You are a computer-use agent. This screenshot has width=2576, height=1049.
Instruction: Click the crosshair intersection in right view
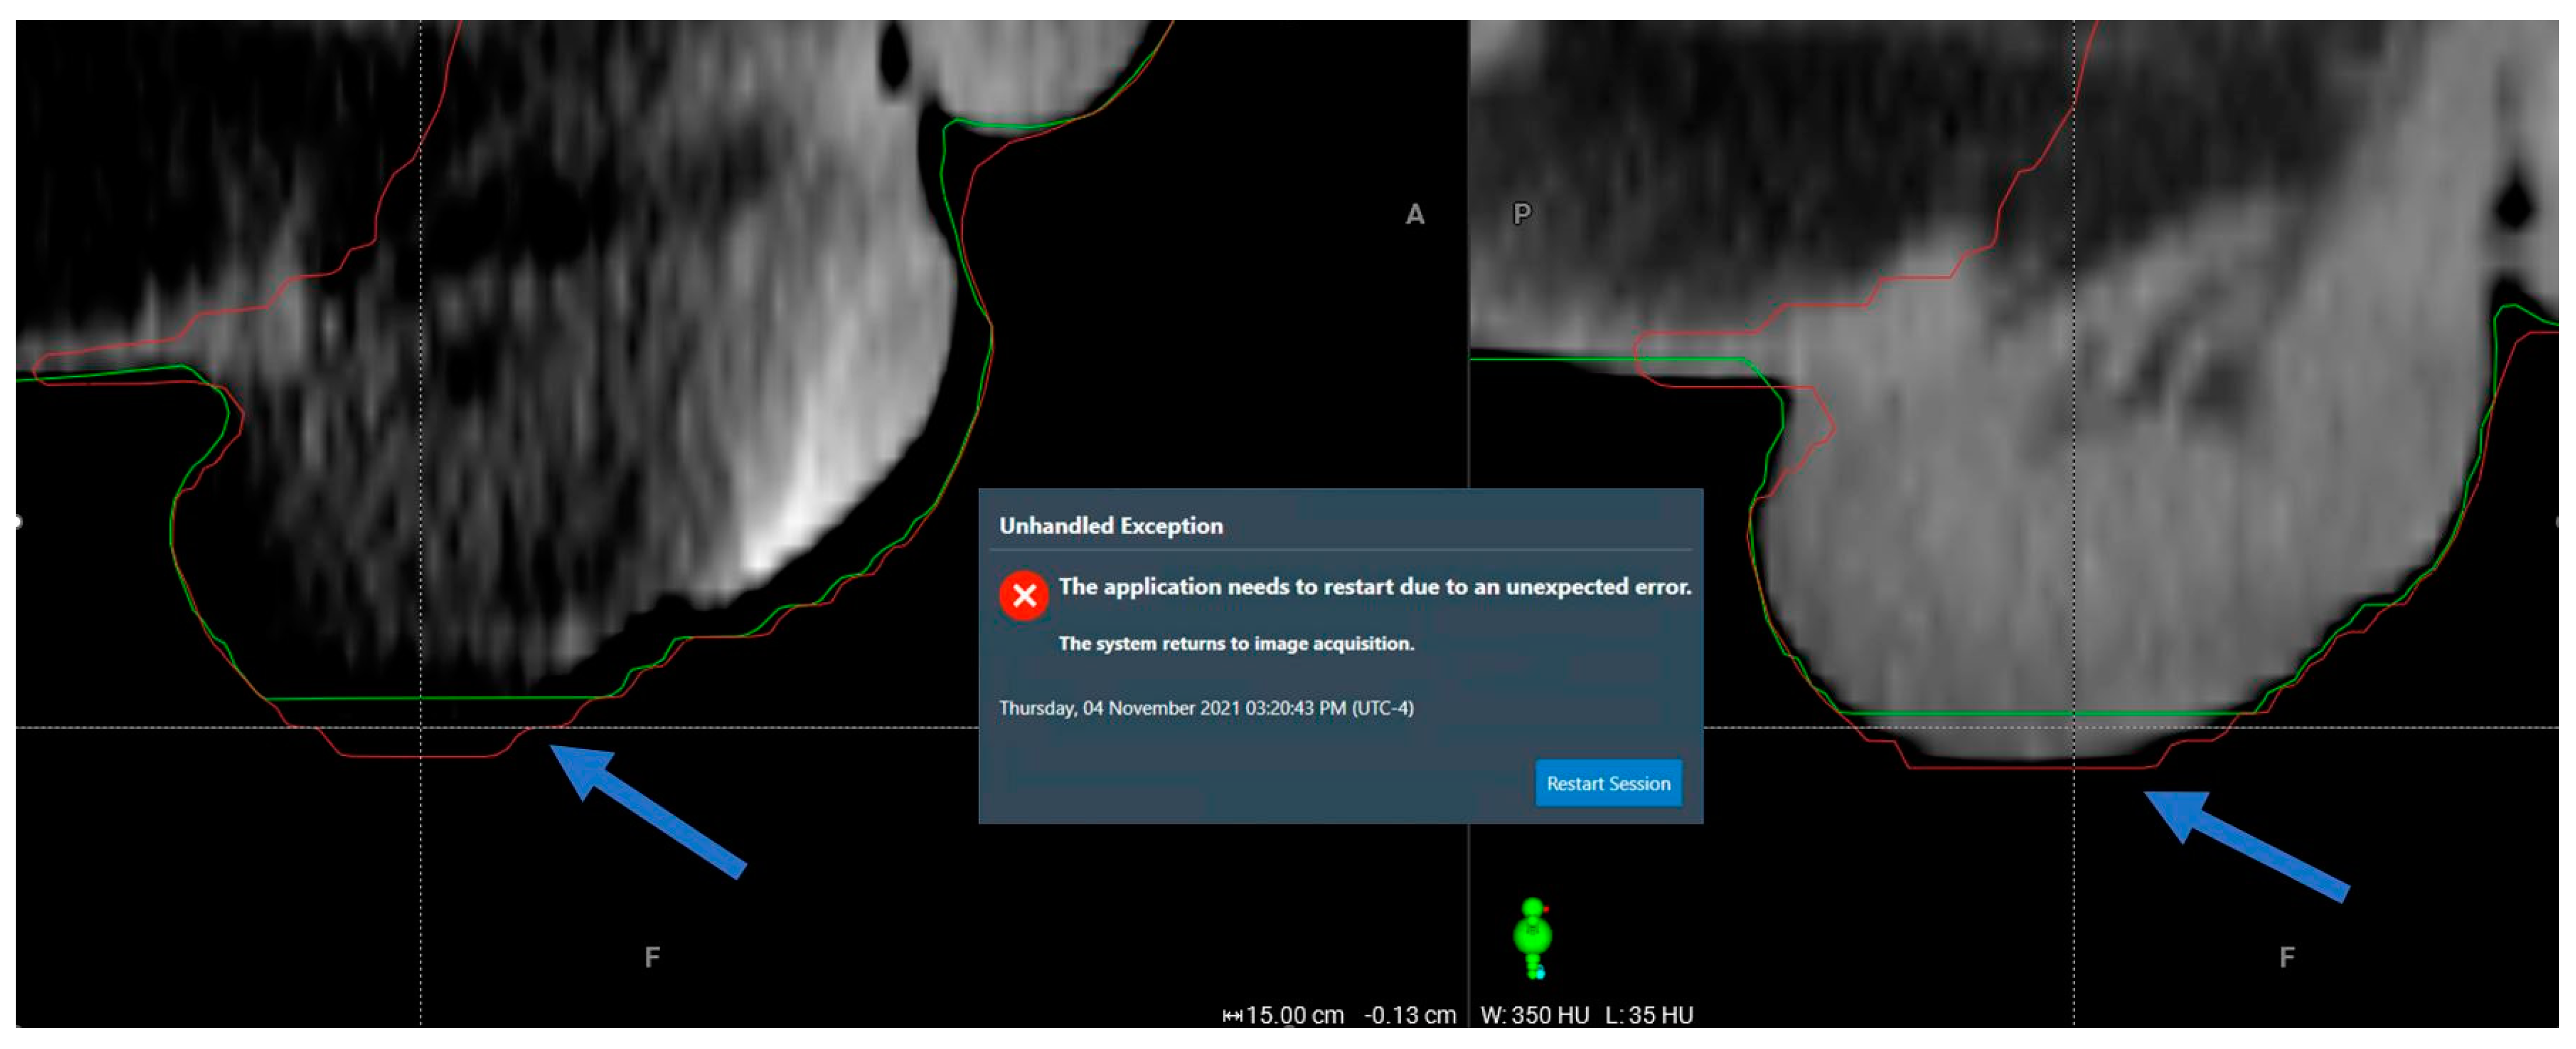pos(2074,727)
